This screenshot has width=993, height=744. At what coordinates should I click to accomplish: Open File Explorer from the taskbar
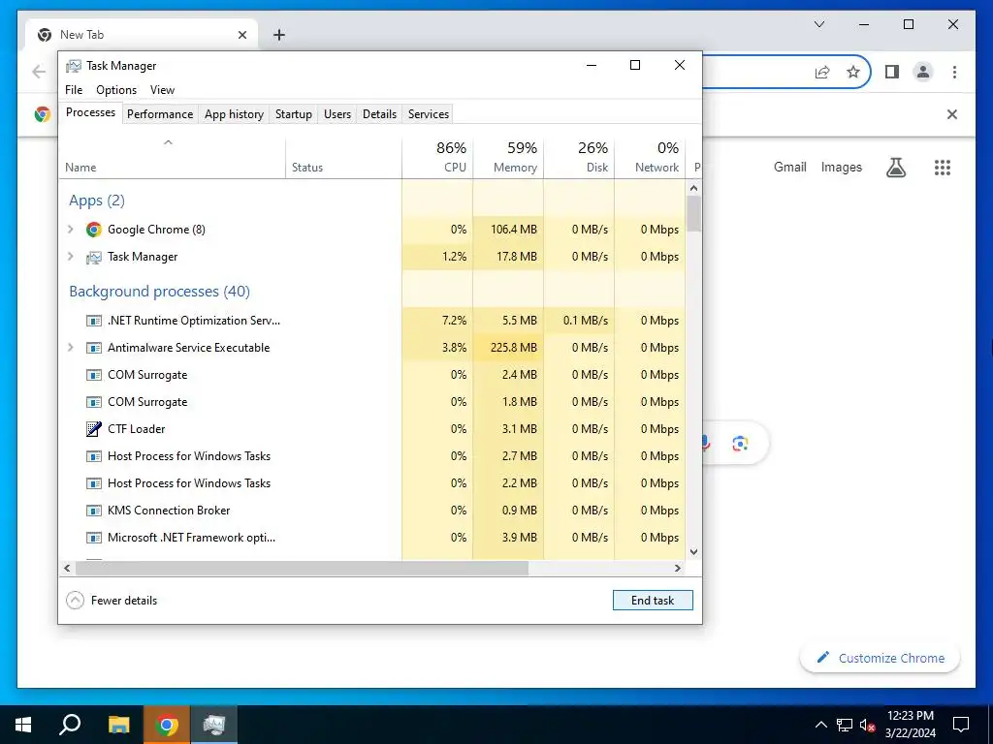click(x=118, y=725)
